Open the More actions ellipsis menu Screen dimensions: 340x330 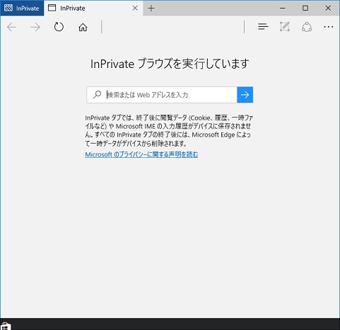point(329,27)
